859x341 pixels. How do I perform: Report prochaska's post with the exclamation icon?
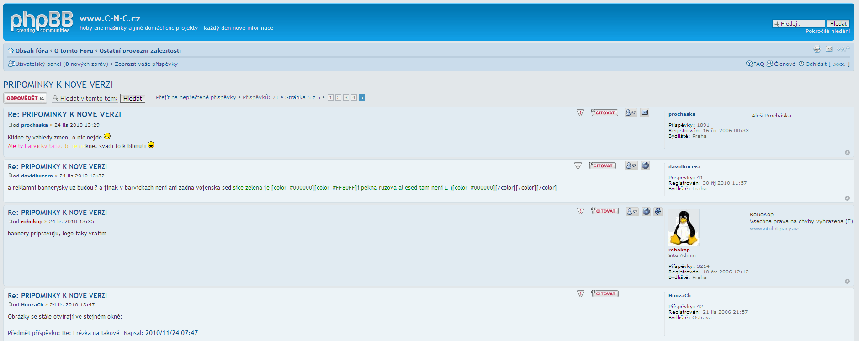580,113
